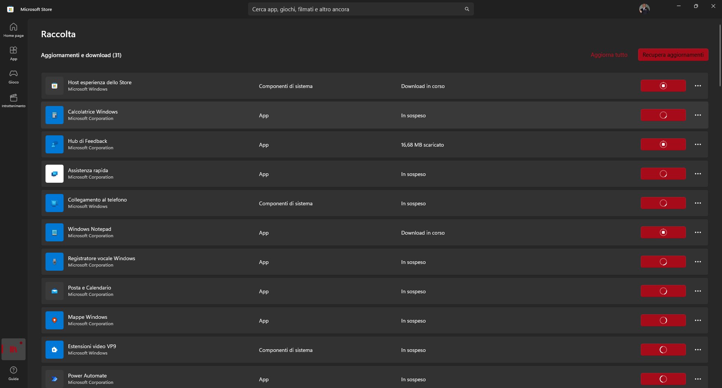Stop the Windows Notepad download
Screen dimensions: 722x388
click(663, 232)
